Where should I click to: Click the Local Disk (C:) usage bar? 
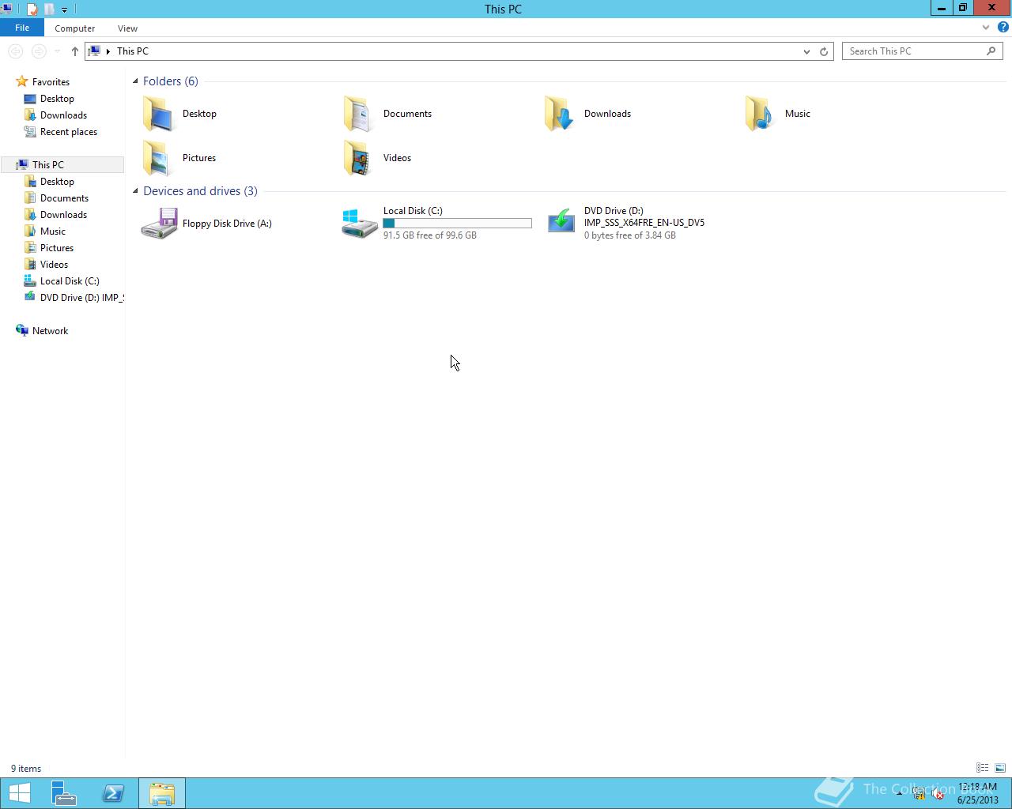coord(457,224)
